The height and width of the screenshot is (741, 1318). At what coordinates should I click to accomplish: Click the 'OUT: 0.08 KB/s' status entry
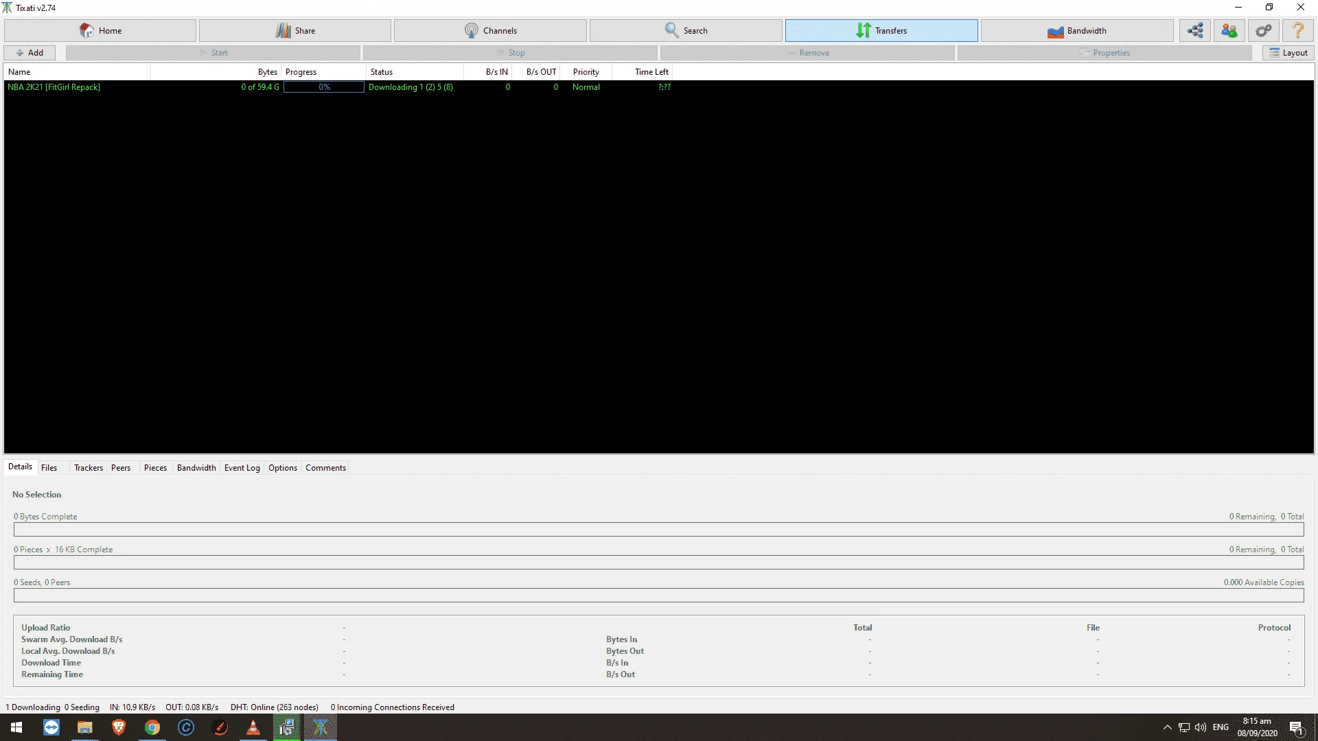point(192,707)
